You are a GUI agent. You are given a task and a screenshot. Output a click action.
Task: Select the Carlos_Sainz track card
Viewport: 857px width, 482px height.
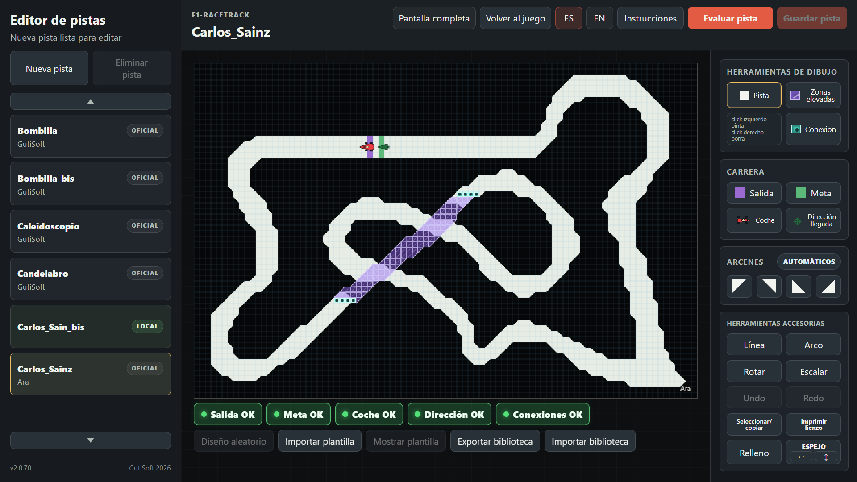91,374
